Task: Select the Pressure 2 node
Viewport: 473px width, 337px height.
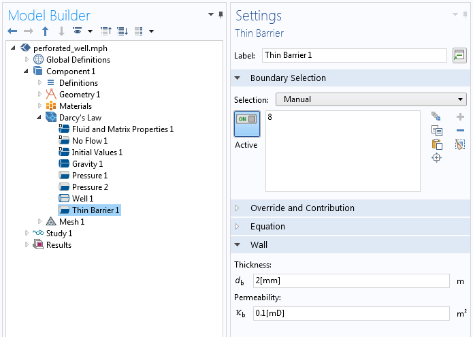Action: point(89,187)
